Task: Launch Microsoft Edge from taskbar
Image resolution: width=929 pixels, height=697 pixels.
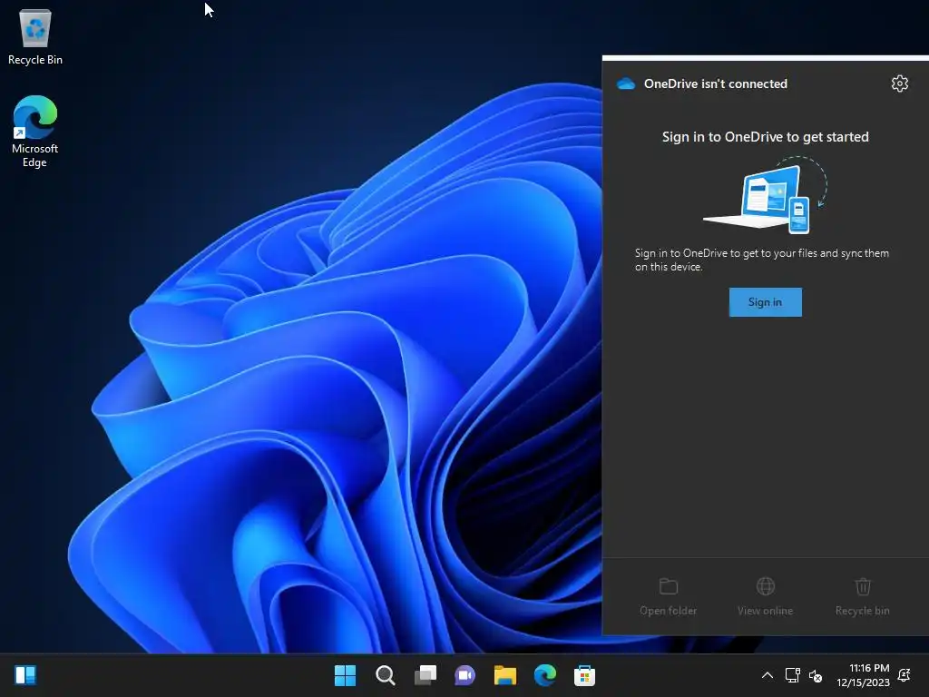Action: click(544, 675)
